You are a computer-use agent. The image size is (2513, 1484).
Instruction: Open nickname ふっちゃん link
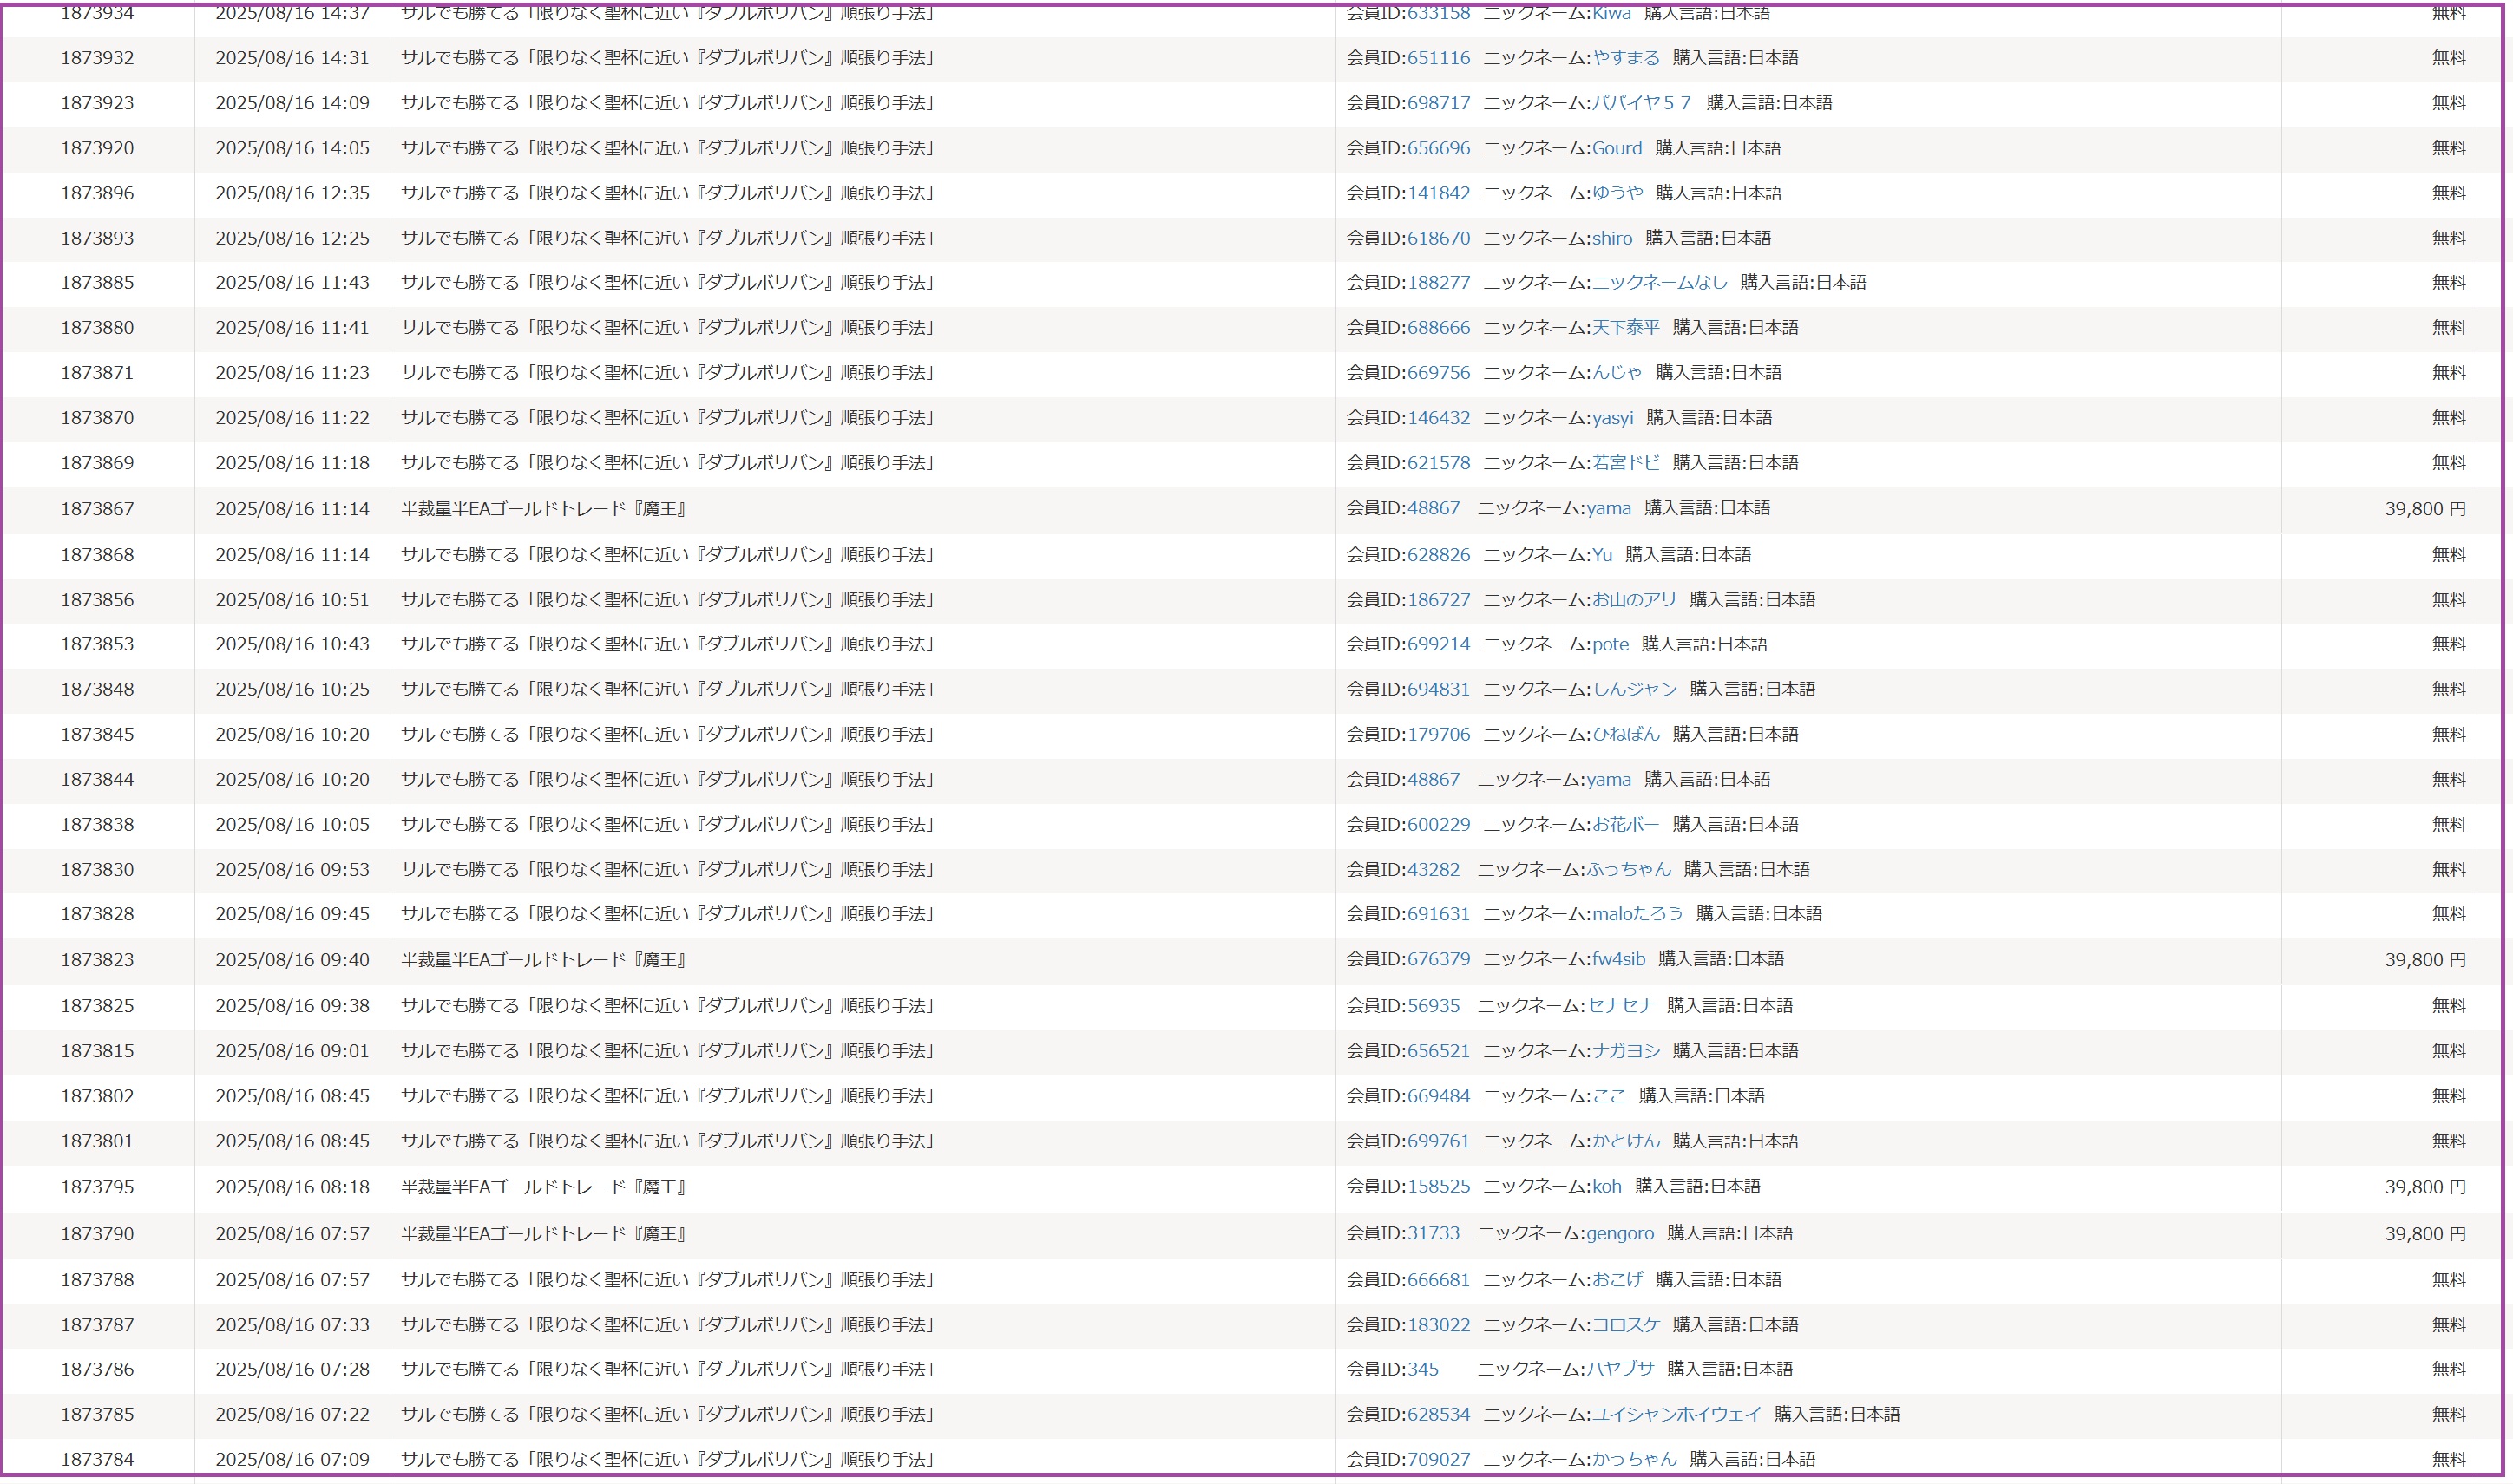point(1629,869)
